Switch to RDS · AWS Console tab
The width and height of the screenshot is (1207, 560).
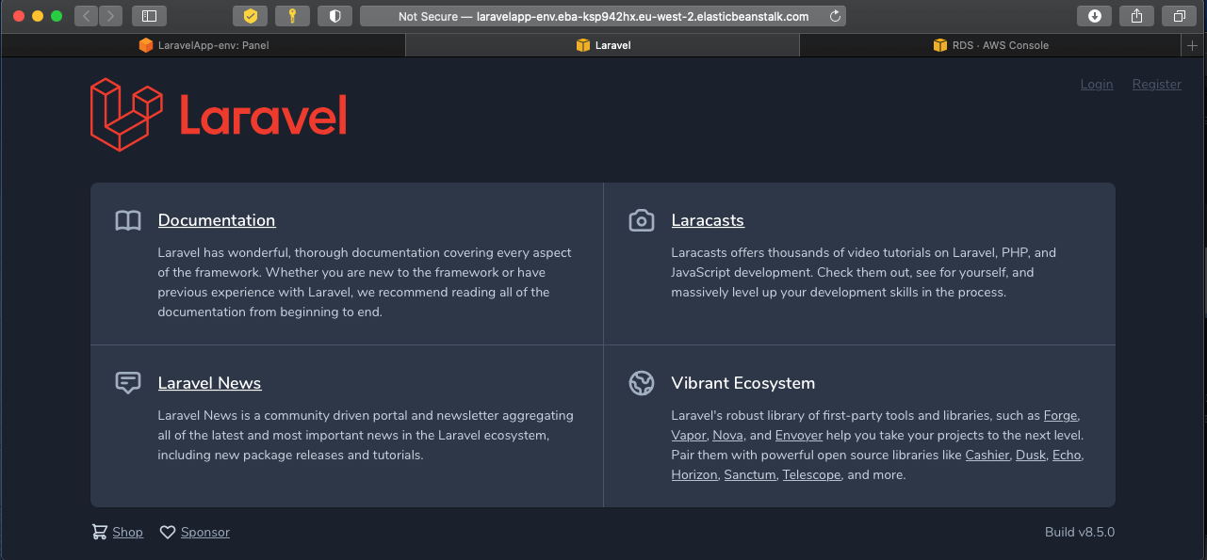(990, 45)
